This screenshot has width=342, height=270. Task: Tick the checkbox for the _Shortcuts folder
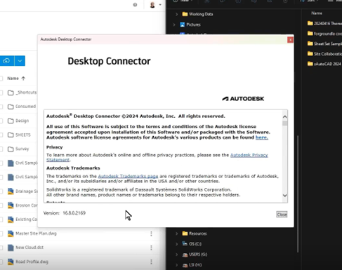point(1,93)
